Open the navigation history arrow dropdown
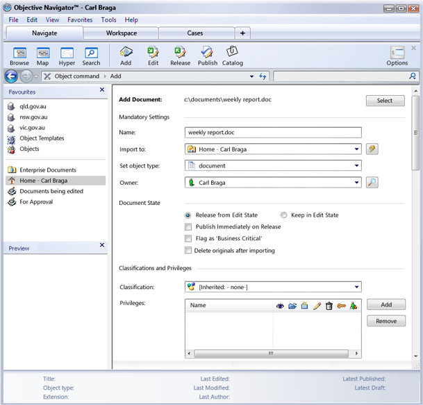The image size is (423, 405). (36, 76)
